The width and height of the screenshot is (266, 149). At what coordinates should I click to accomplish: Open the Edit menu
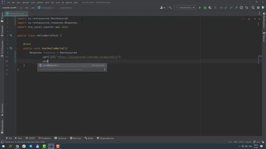coord(13,2)
